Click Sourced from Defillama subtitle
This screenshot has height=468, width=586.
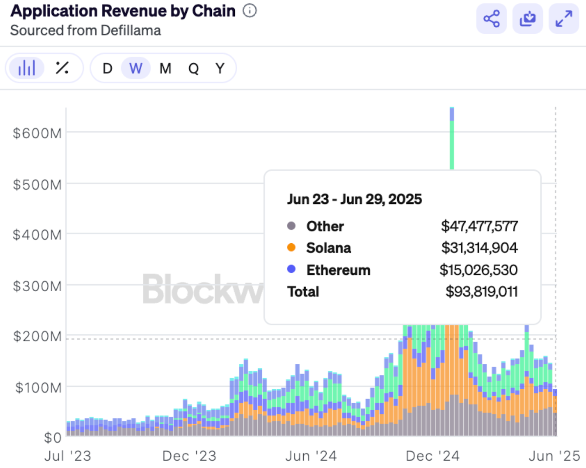86,30
